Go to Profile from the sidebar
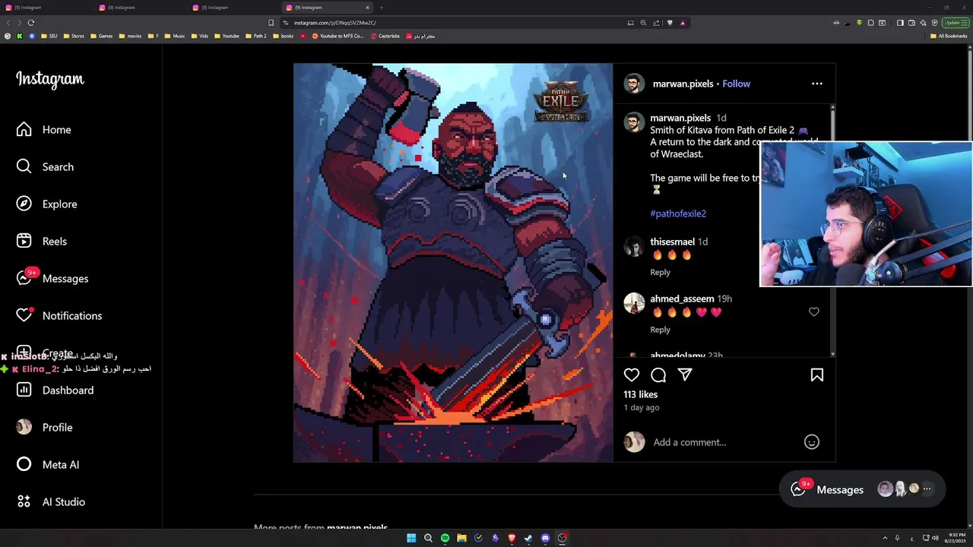 pyautogui.click(x=44, y=428)
